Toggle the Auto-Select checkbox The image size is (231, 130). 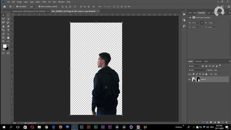tap(17, 6)
